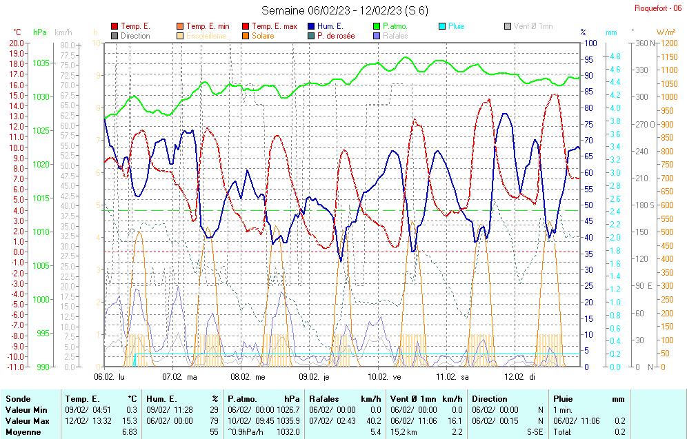Click the hPa axis unit label
The image size is (687, 439).
40,32
